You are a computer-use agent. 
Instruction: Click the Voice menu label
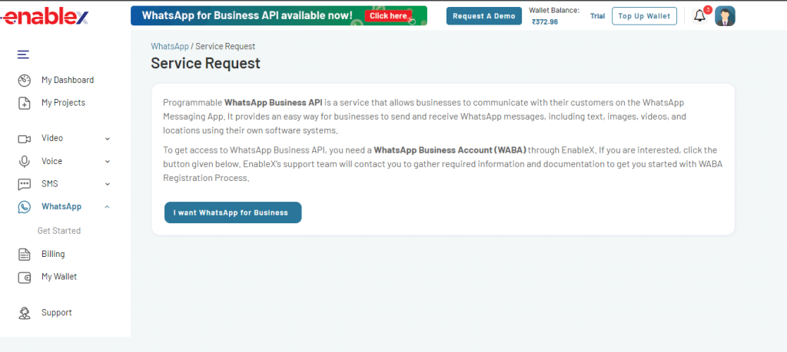point(51,161)
